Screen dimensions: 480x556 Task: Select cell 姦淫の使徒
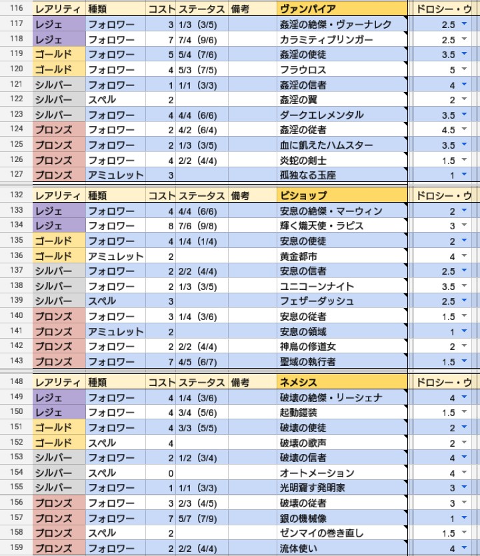click(x=342, y=54)
